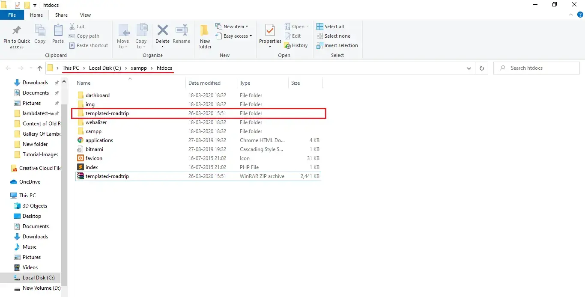The image size is (585, 297).
Task: Click the History icon
Action: [296, 45]
